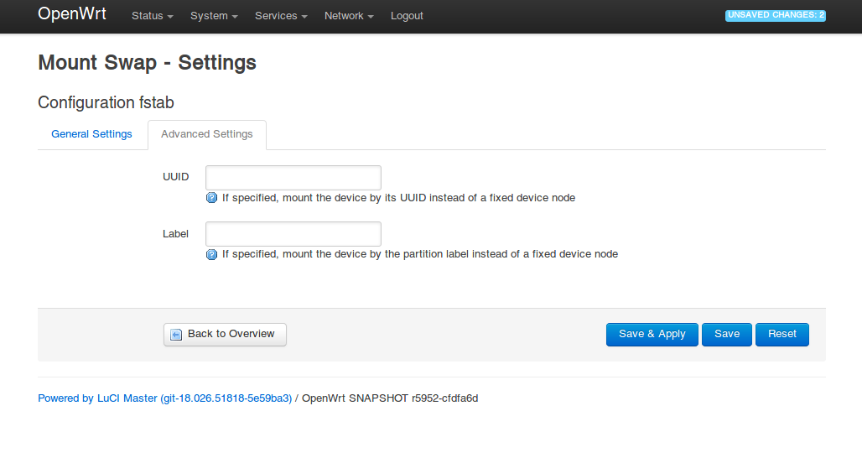This screenshot has width=862, height=458.
Task: Open the System dropdown menu
Action: pos(214,16)
